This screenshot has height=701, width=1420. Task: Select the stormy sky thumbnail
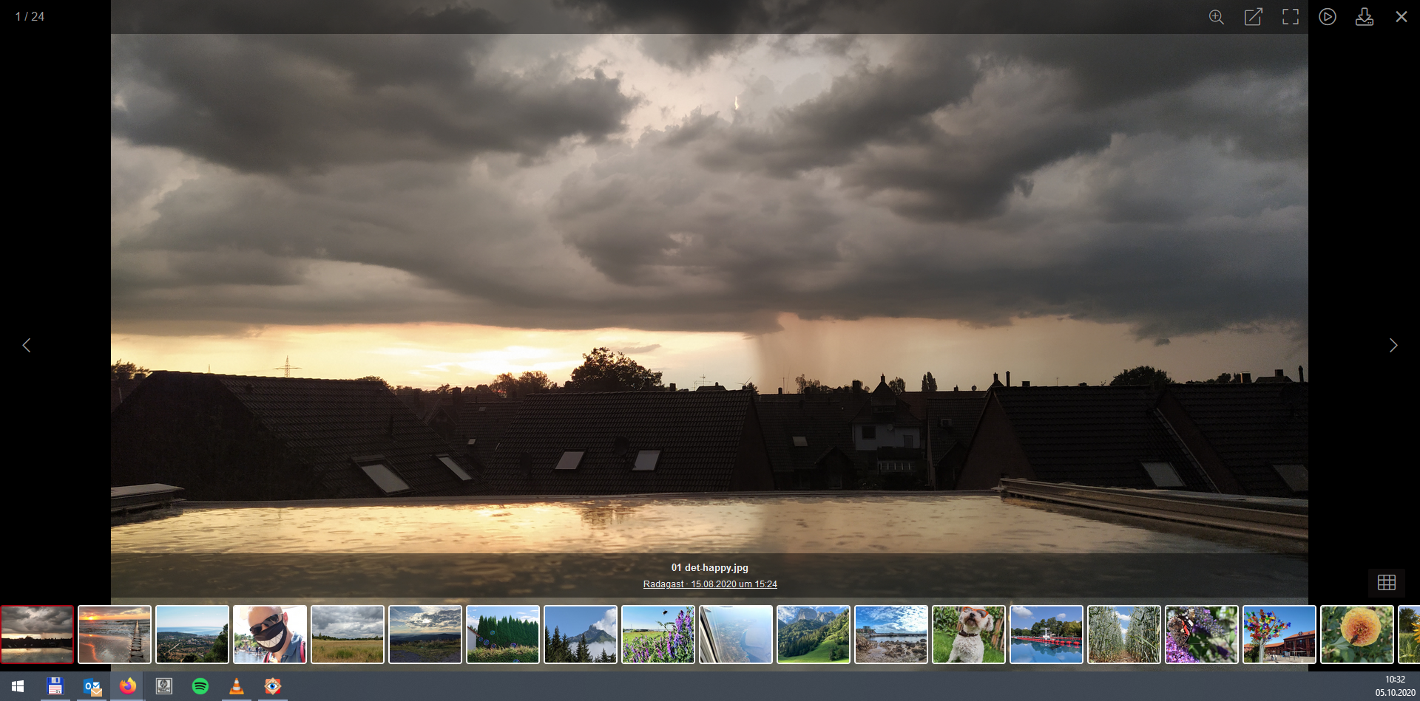click(37, 635)
